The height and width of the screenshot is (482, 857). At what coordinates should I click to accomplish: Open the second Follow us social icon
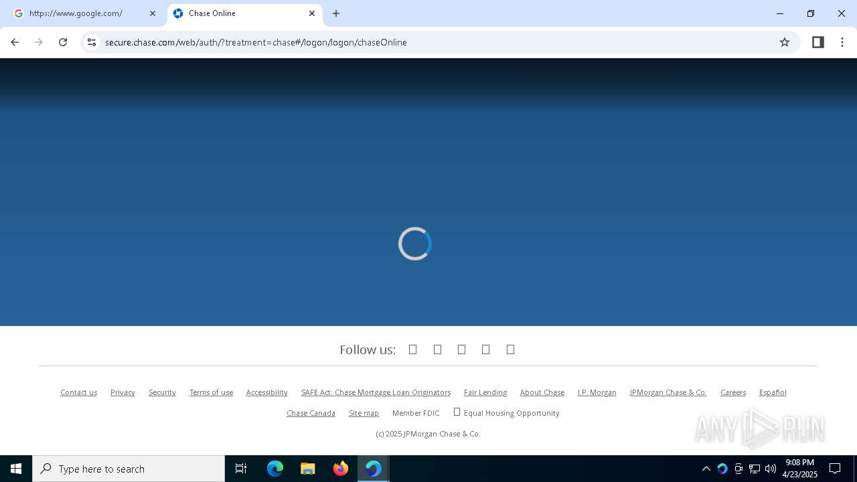click(x=437, y=349)
